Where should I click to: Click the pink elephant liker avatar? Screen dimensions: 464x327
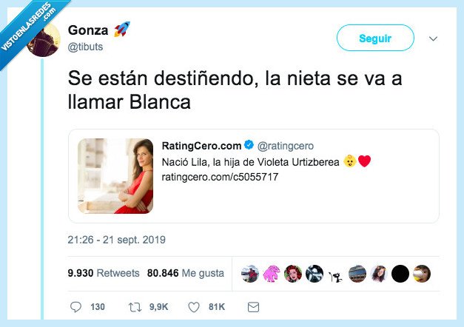pos(272,273)
